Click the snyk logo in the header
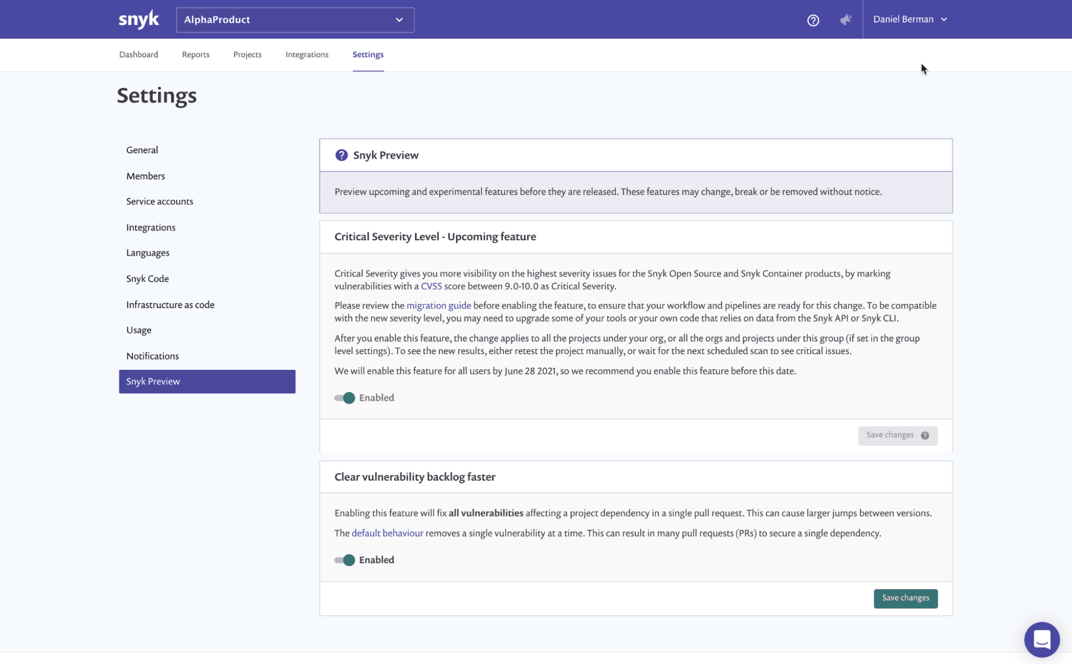1072x664 pixels. click(138, 19)
